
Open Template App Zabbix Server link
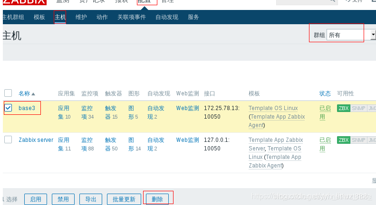click(x=276, y=144)
